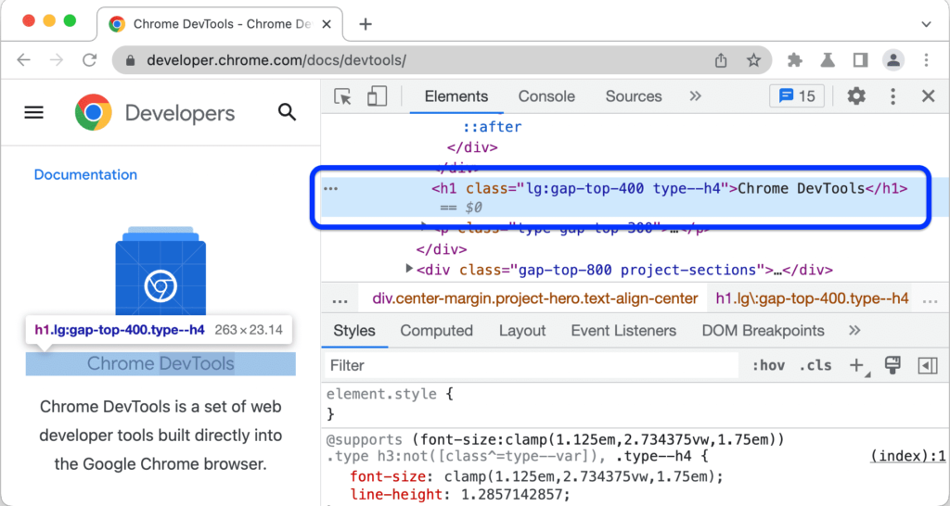950x506 pixels.
Task: Click the blue DevTools hero illustration
Action: 160,272
